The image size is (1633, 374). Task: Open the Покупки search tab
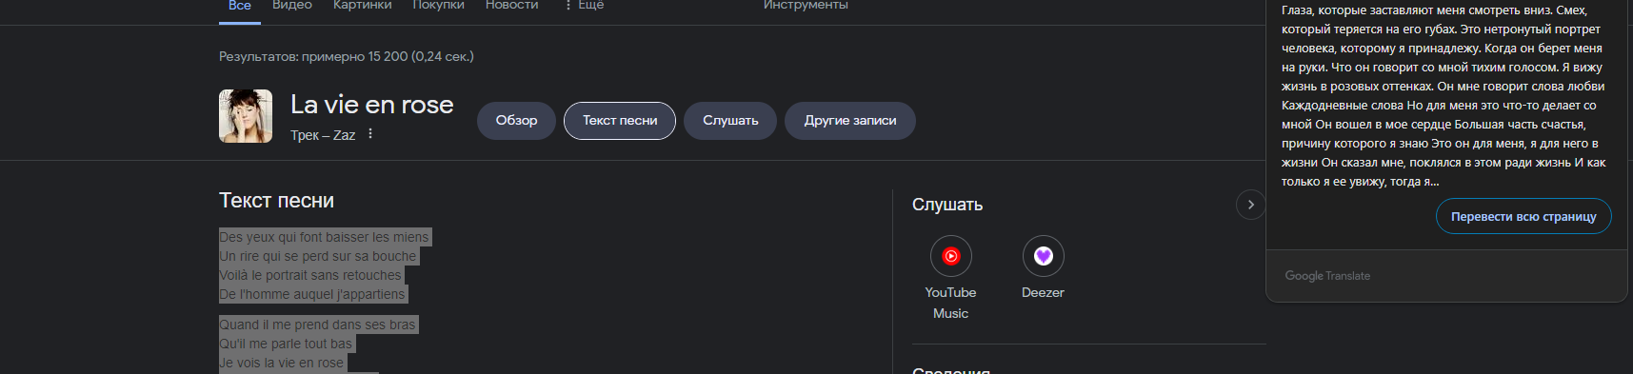click(438, 5)
